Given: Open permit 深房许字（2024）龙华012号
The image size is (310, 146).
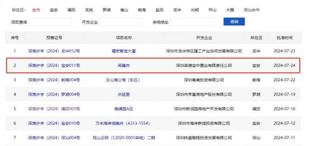Looking at the screenshot, I should point(54,51).
